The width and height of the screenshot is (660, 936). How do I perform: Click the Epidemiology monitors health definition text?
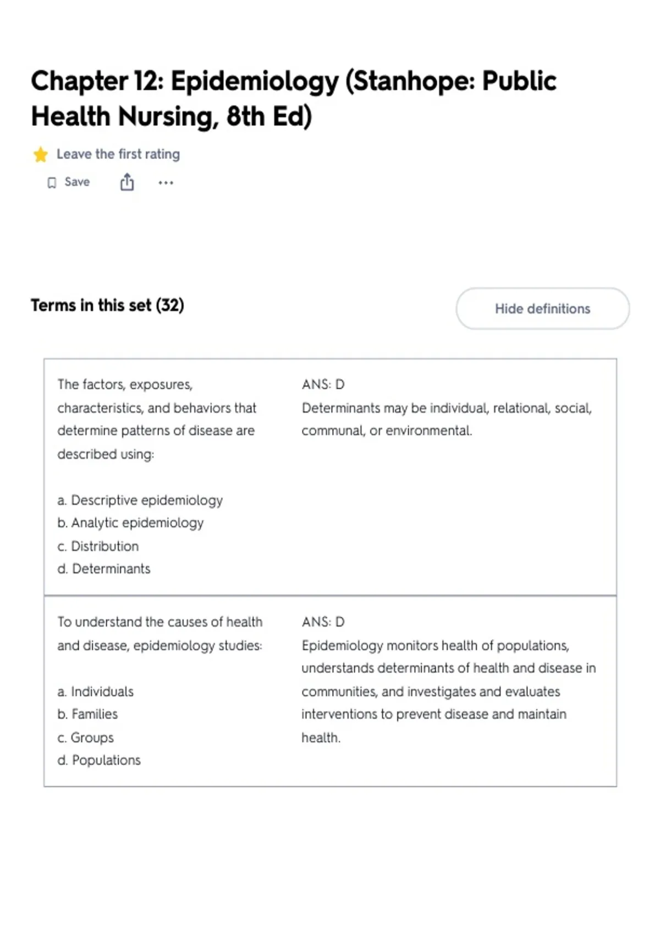click(448, 692)
